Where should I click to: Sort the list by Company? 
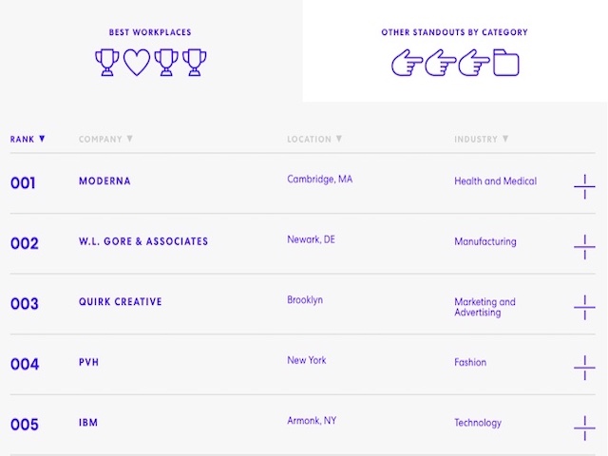[x=105, y=140]
